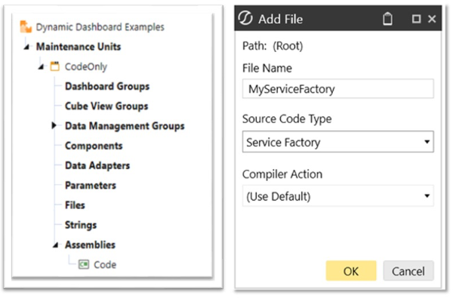Collapse the CodeOnly tree node
Image resolution: width=453 pixels, height=298 pixels.
41,66
